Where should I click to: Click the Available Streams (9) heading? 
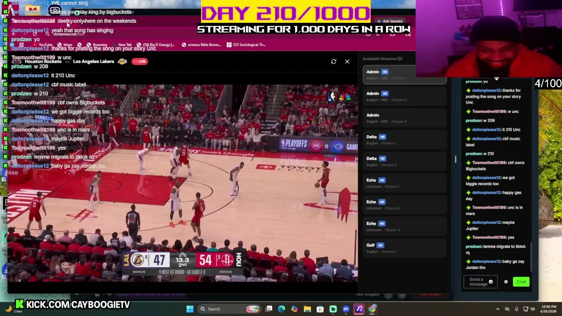tap(382, 58)
